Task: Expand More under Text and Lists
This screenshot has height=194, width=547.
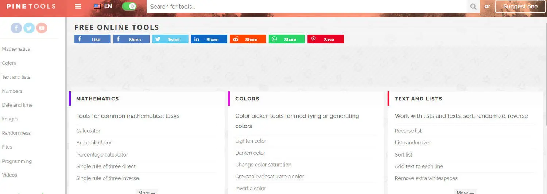Action: click(465, 192)
